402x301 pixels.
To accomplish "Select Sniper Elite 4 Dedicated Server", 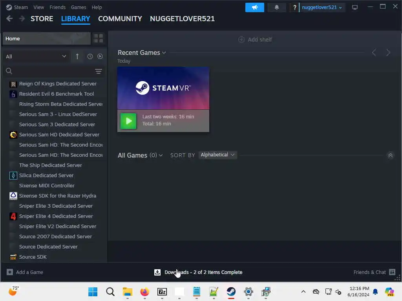I will pyautogui.click(x=54, y=216).
